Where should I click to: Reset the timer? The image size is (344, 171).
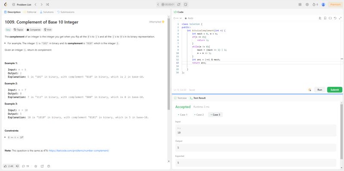[x=179, y=4]
